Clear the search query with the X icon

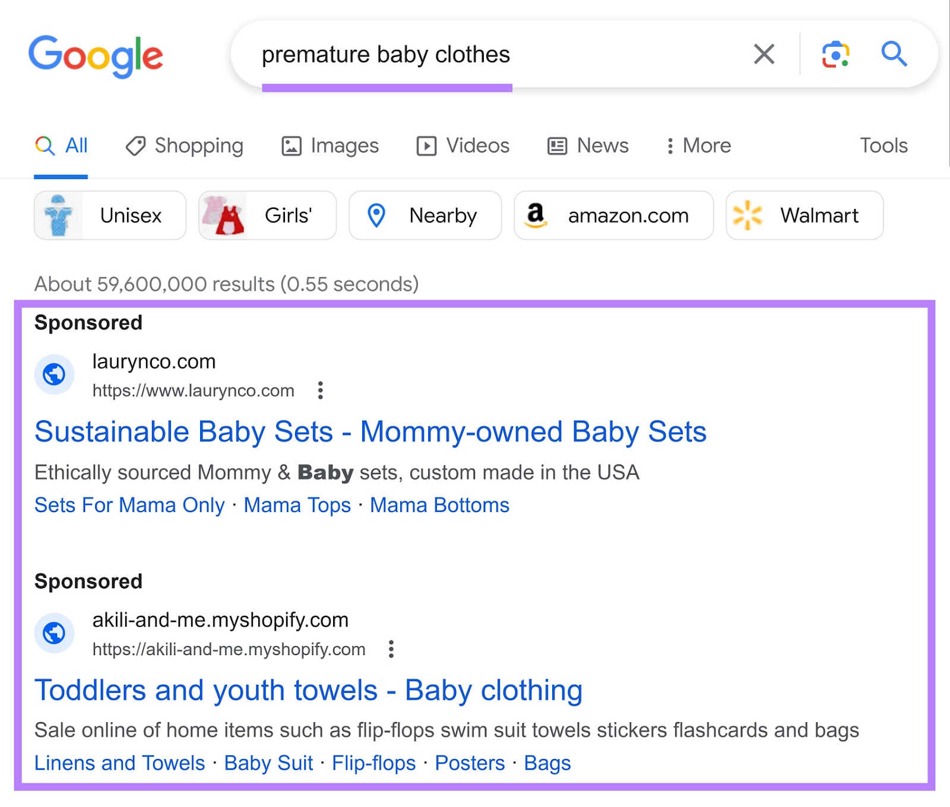point(764,54)
